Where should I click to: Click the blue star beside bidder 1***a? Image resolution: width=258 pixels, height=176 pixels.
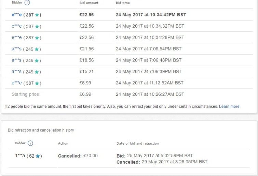pyautogui.click(x=38, y=156)
